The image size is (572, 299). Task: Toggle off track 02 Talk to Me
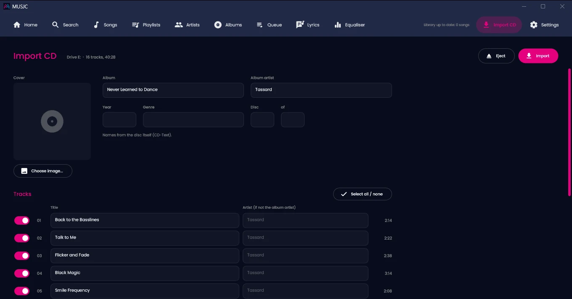pyautogui.click(x=22, y=238)
